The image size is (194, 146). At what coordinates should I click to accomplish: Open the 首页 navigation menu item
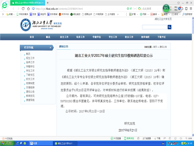pyautogui.click(x=32, y=37)
